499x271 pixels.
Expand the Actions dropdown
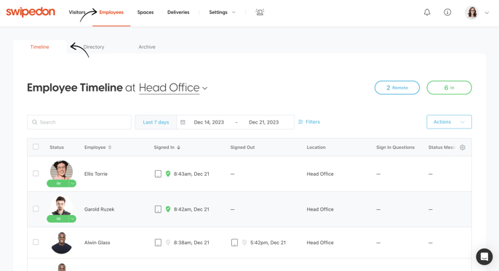[449, 122]
